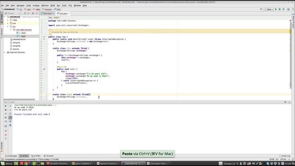
Task: Open the Refactor menu
Action: pos(45,6)
